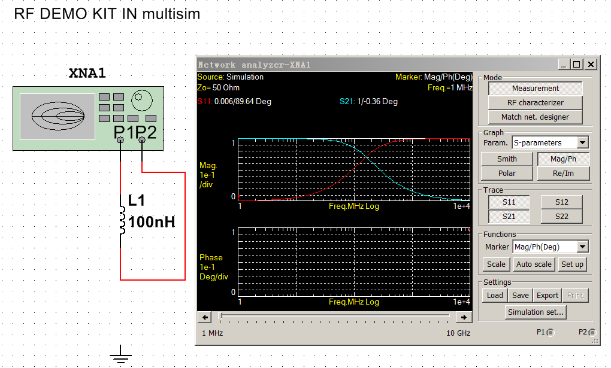Minimize the Network analyzer window
Viewport: 611px width, 368px height.
coord(564,64)
